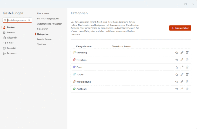The width and height of the screenshot is (197, 129).
Task: Delete the Privat category
Action: [187, 67]
